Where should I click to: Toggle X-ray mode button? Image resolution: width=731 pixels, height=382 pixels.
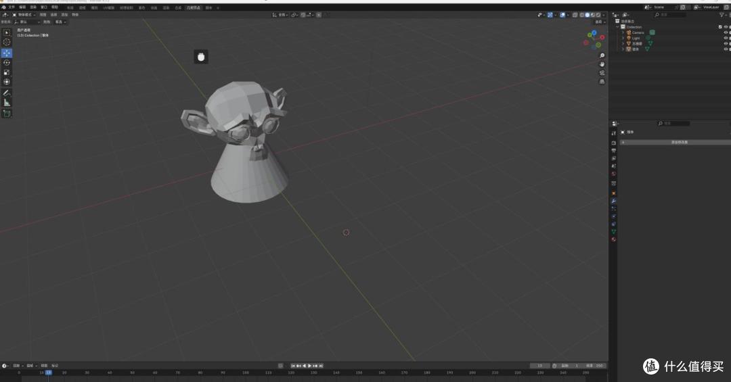point(575,15)
